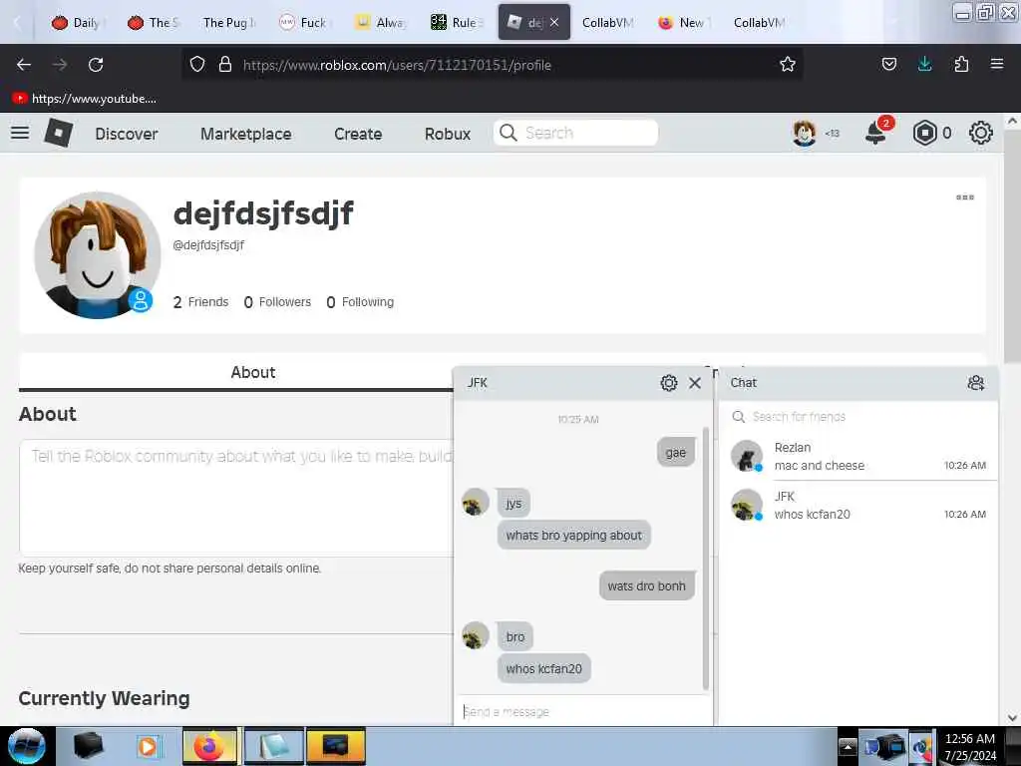Switch to the New Tab browser tab
This screenshot has width=1021, height=766.
click(x=683, y=22)
